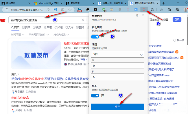This screenshot has width=188, height=114.
Task: Select the 视频 search category
Action: 37,27
